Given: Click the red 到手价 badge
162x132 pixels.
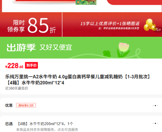Looking at the screenshot, I should (x=31, y=65).
